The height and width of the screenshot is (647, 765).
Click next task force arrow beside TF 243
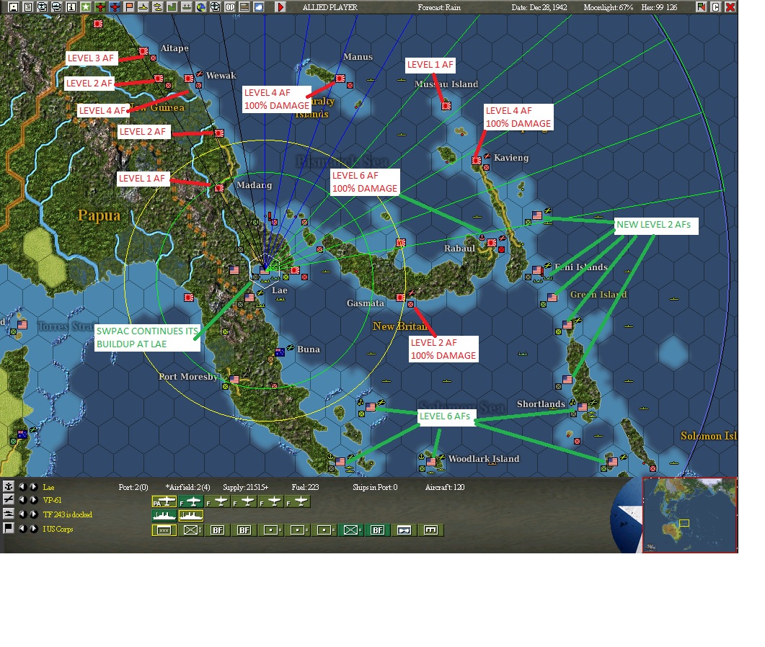pyautogui.click(x=33, y=514)
